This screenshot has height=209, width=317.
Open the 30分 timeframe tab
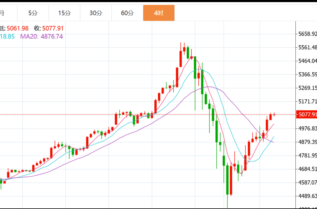coord(96,13)
